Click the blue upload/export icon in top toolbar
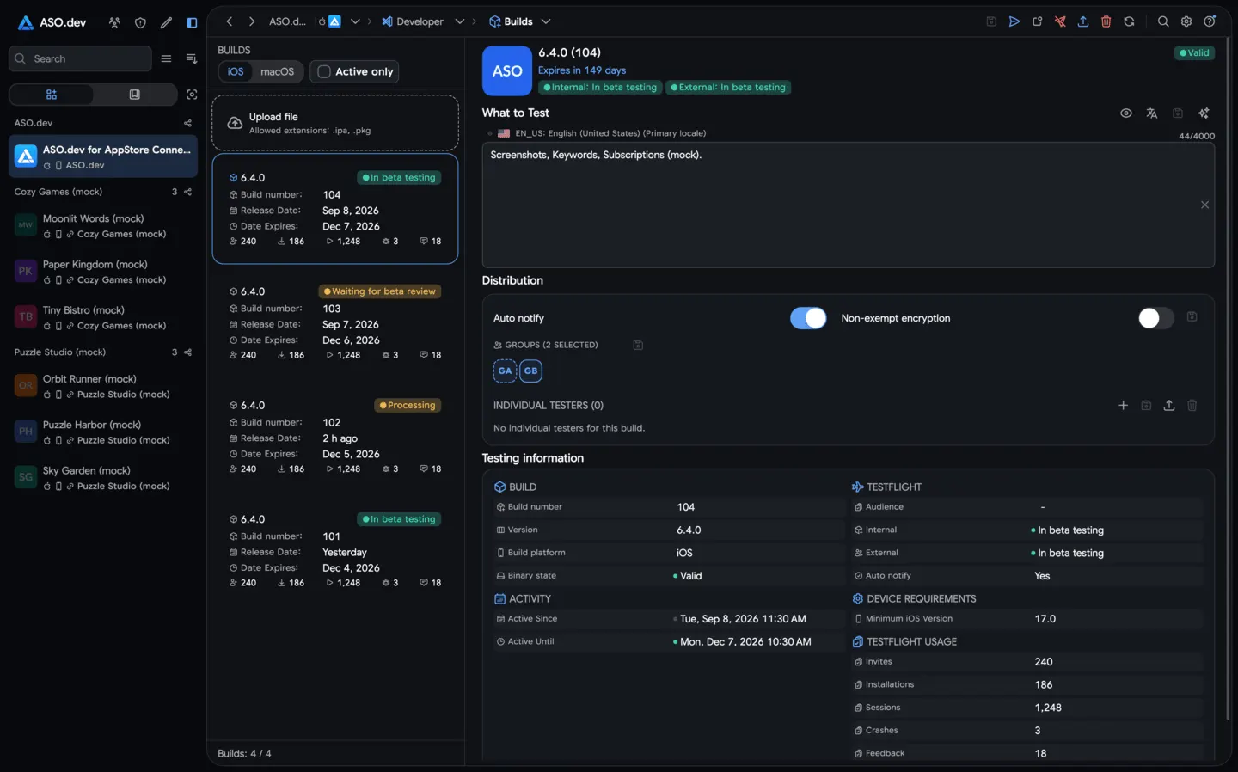1238x772 pixels. (1083, 21)
